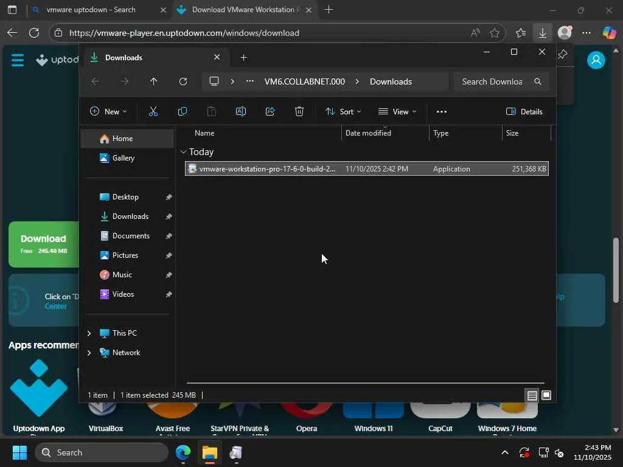Collapse the Today group

coord(183,151)
